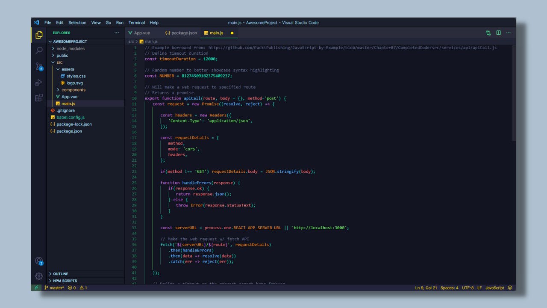
Task: Open the Edit menu
Action: coord(60,23)
